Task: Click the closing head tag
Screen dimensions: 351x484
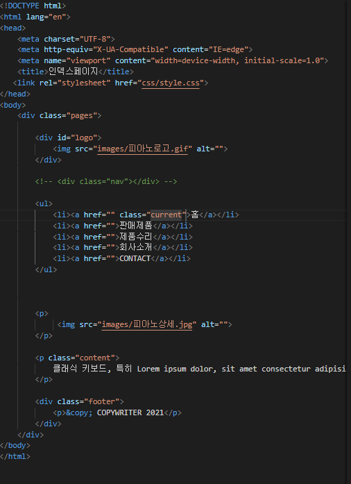Action: pyautogui.click(x=15, y=94)
